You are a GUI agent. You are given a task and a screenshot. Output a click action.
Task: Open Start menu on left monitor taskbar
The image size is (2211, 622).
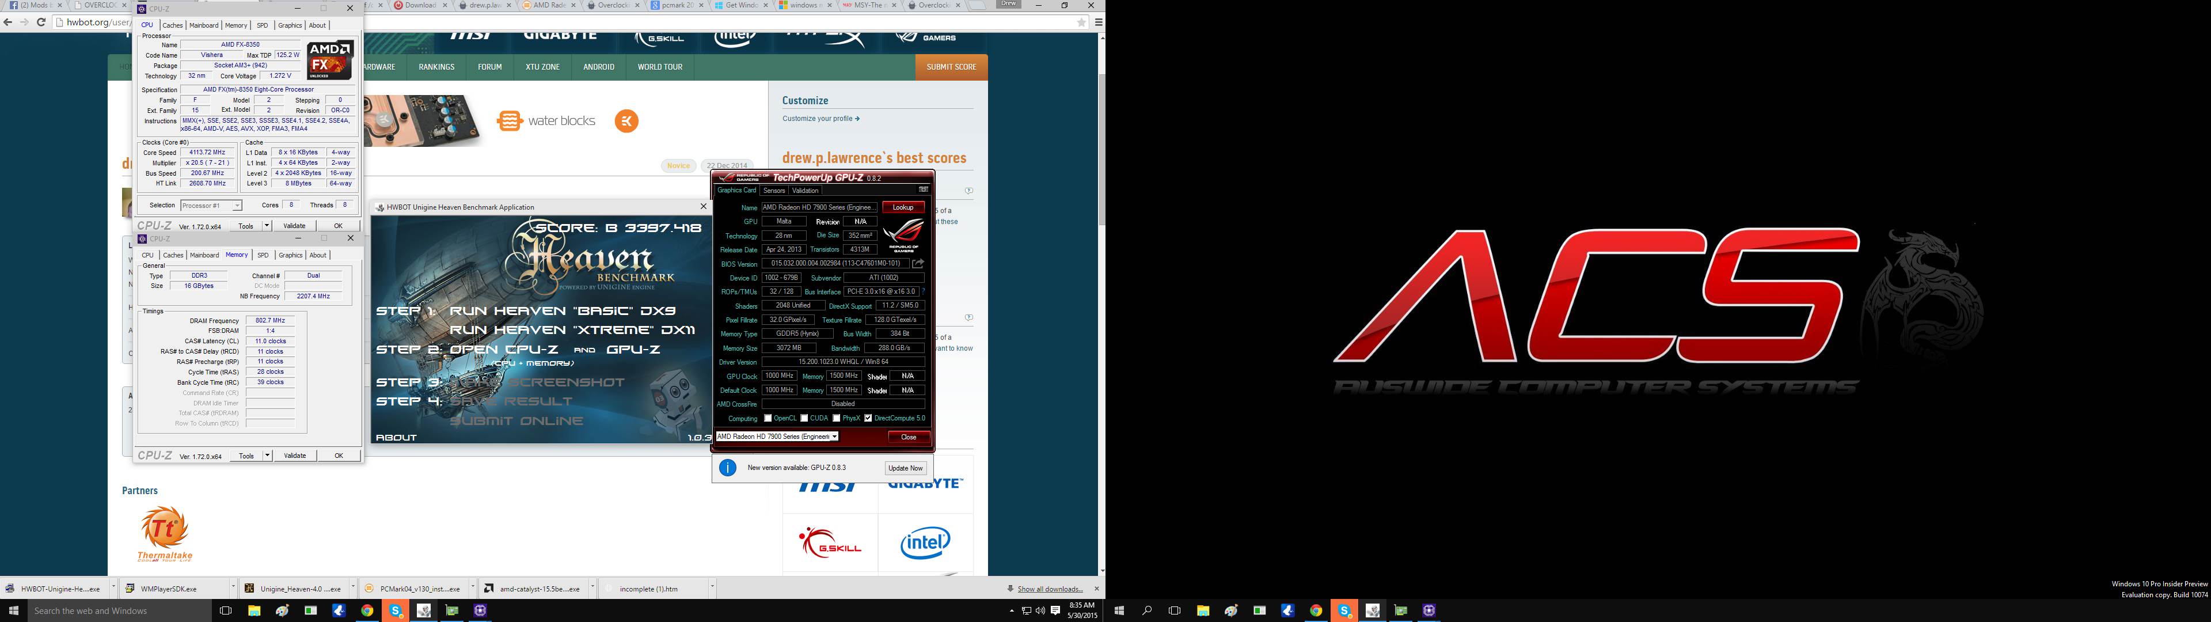[13, 611]
